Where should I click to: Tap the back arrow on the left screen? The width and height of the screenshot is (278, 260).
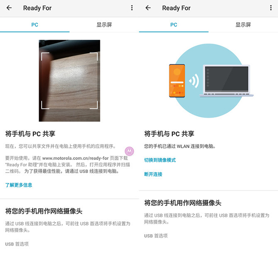pyautogui.click(x=9, y=8)
